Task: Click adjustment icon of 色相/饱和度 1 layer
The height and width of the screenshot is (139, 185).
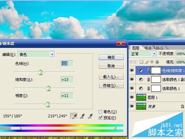Action: [x=141, y=70]
